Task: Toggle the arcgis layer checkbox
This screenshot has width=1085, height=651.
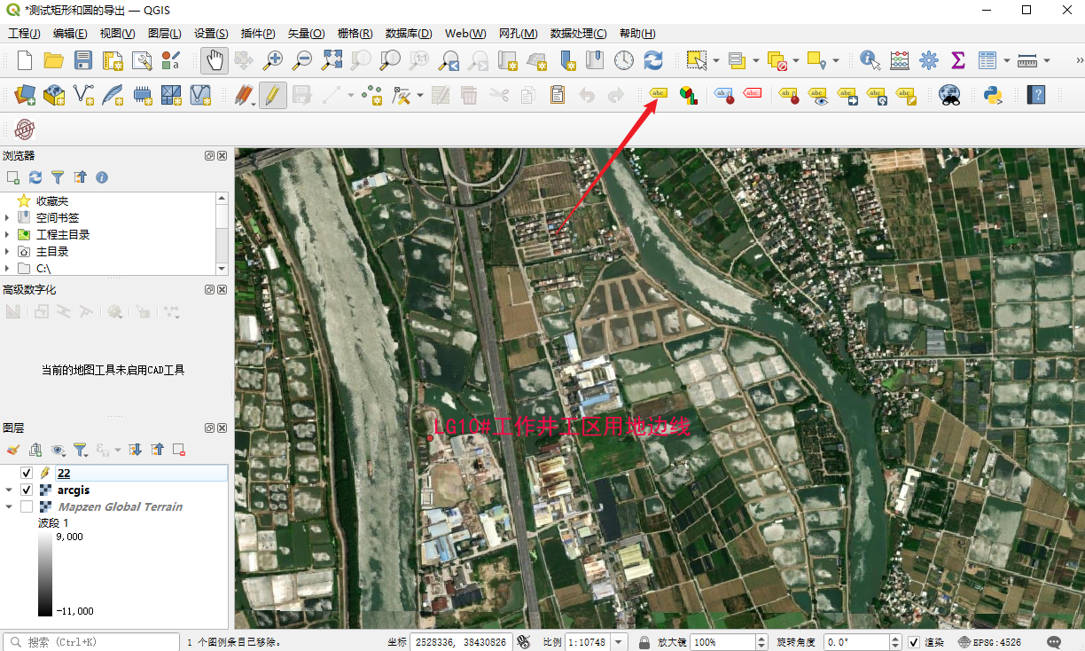Action: click(x=27, y=490)
